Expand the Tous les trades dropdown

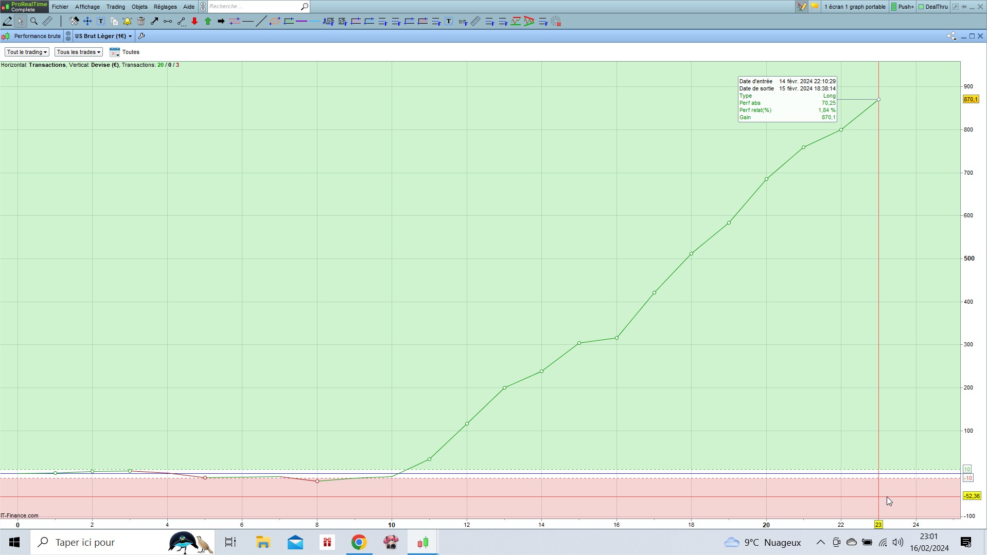coord(78,52)
